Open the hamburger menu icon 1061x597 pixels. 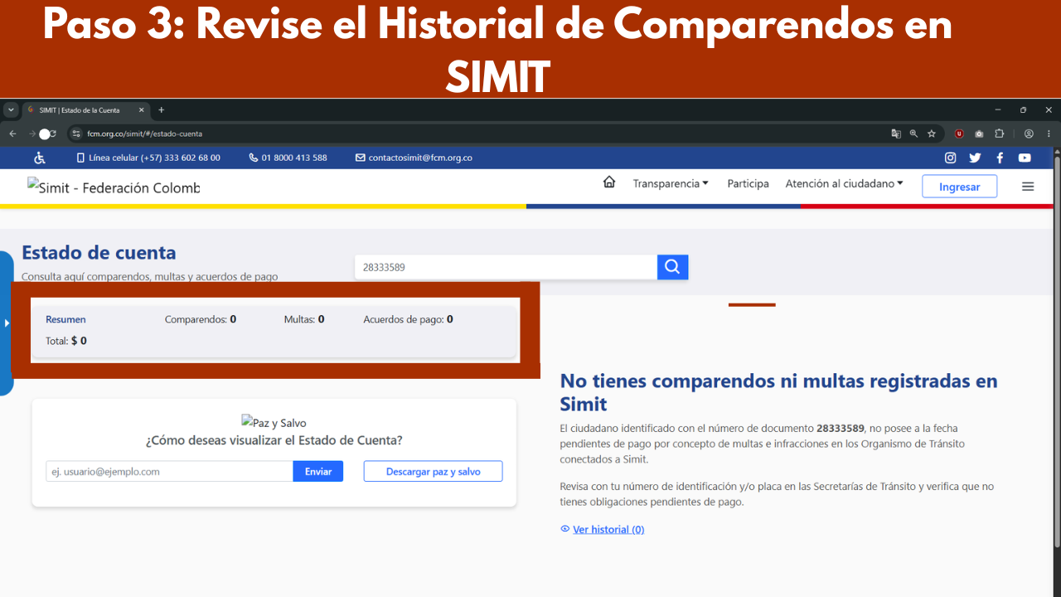[x=1028, y=187]
